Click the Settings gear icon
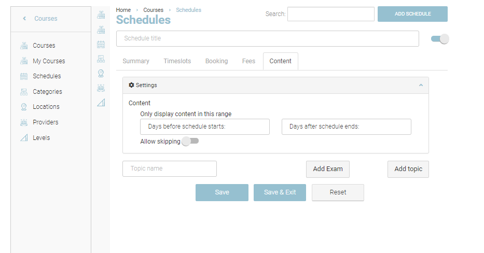This screenshot has width=484, height=253. click(131, 85)
